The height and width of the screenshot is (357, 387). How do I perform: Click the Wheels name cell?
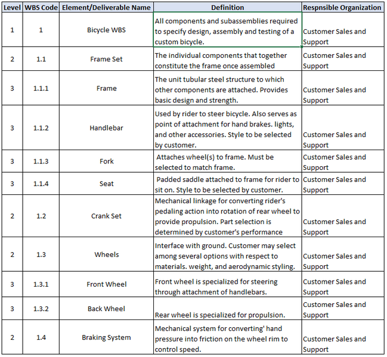point(106,254)
